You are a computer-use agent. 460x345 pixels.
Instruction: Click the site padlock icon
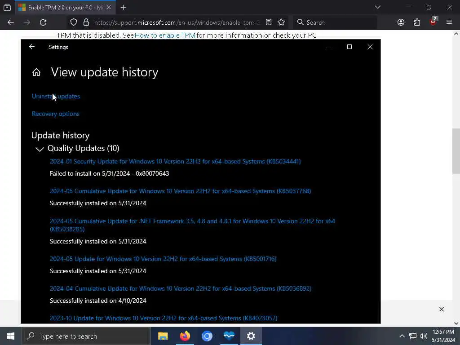(x=86, y=22)
